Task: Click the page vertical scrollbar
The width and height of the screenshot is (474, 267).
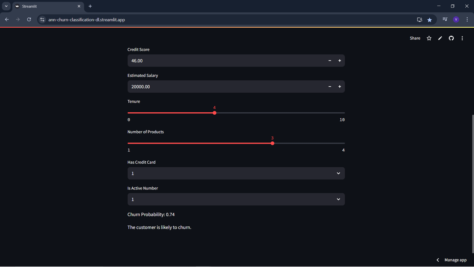Action: tap(472, 184)
